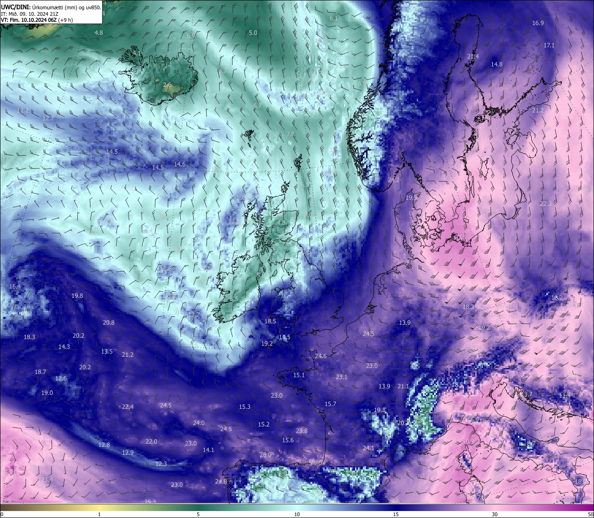The image size is (594, 518).
Task: Click the 18.5 value over the Celtic Sea
Action: [270, 321]
